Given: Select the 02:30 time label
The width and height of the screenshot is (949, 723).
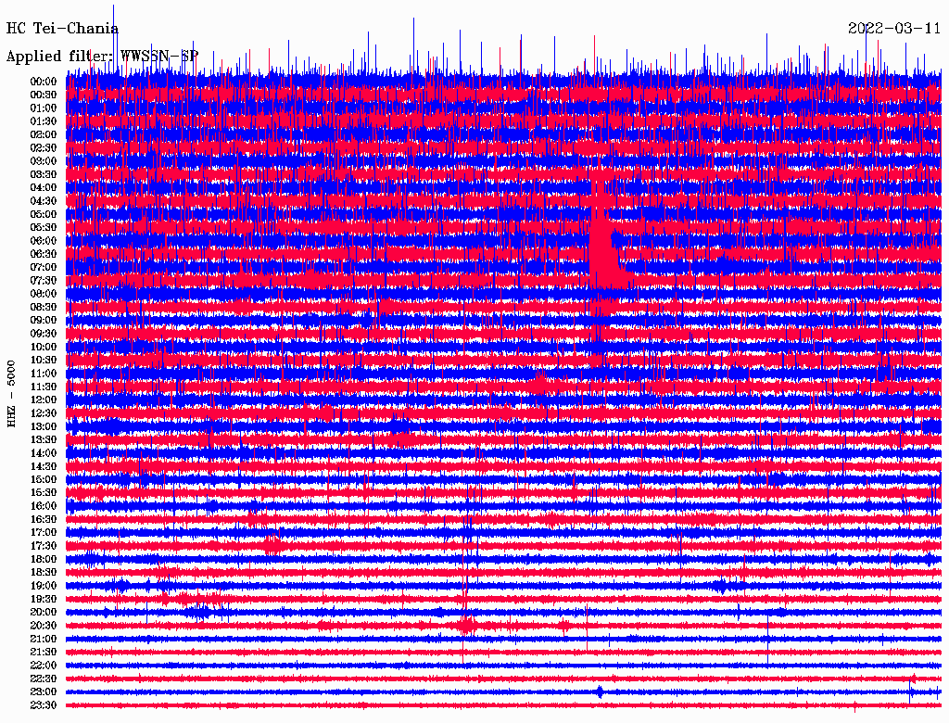Looking at the screenshot, I should point(44,148).
